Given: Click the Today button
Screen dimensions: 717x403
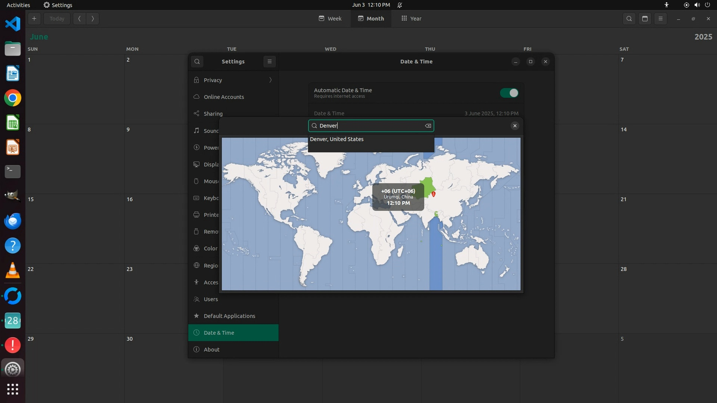Looking at the screenshot, I should 57,19.
